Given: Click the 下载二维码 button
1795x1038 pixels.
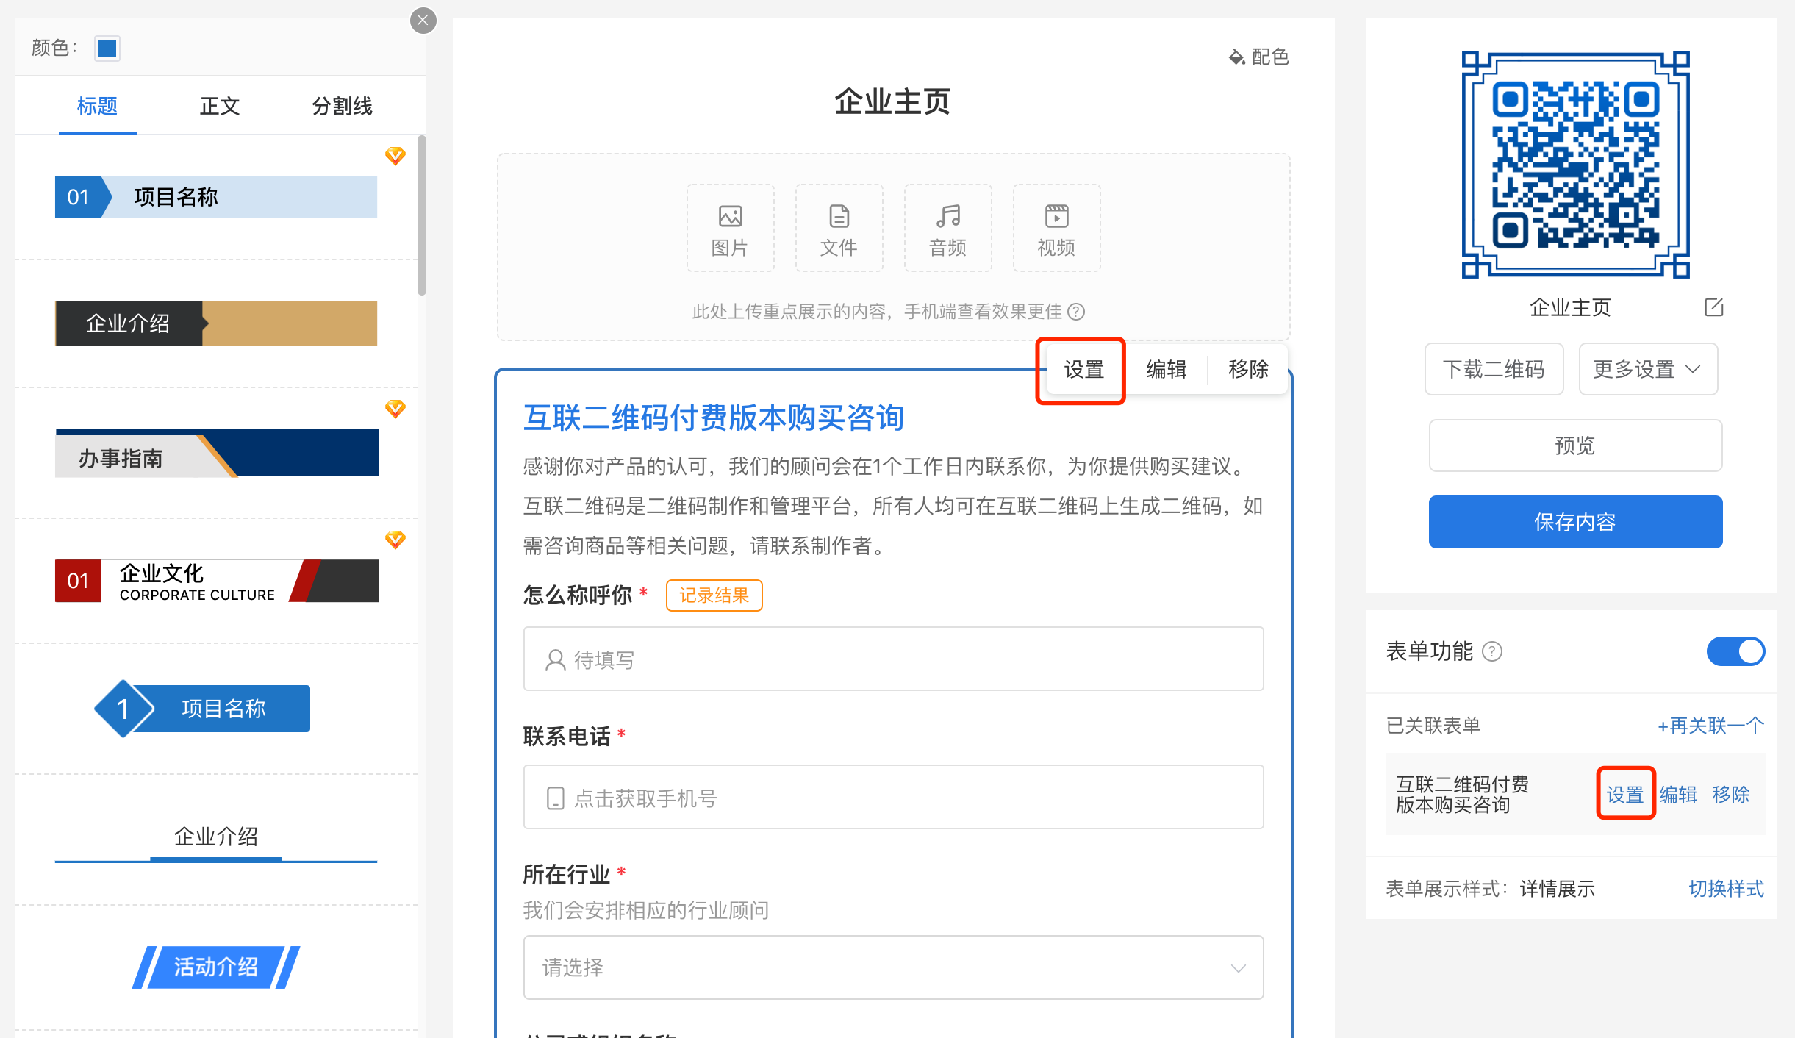Looking at the screenshot, I should click(x=1494, y=369).
